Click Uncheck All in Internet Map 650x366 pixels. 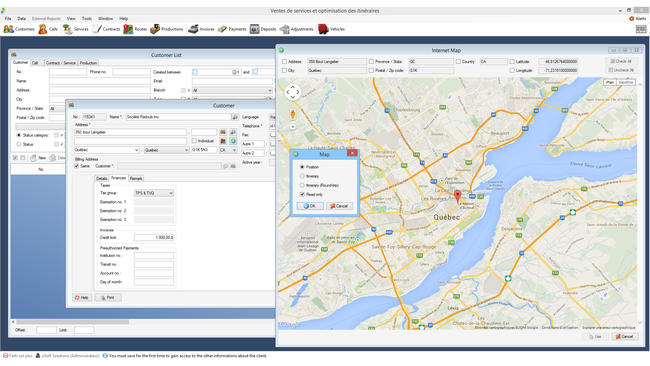pos(621,70)
